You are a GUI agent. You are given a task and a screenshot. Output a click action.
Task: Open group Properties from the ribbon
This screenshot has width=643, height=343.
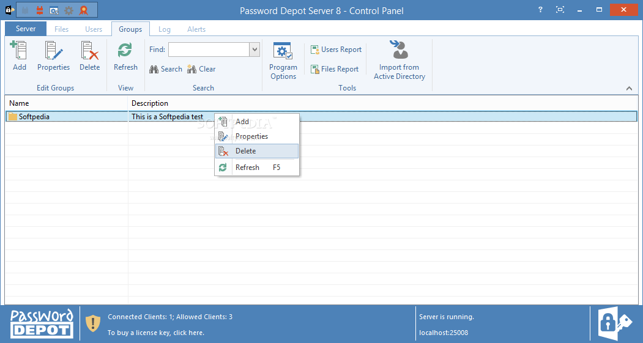pyautogui.click(x=53, y=56)
